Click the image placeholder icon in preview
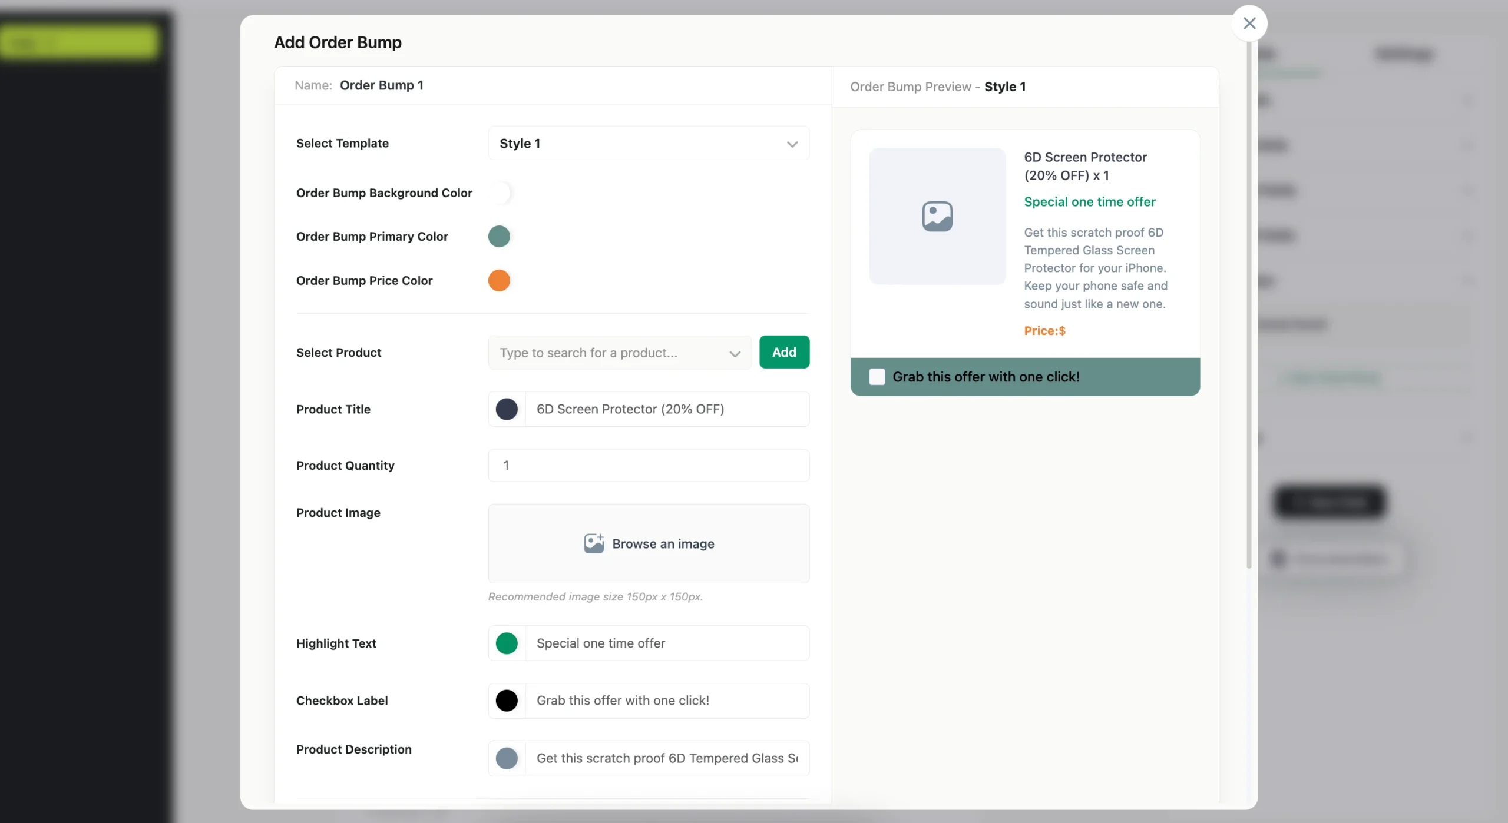Screen dimensions: 1508x823 click(x=937, y=216)
